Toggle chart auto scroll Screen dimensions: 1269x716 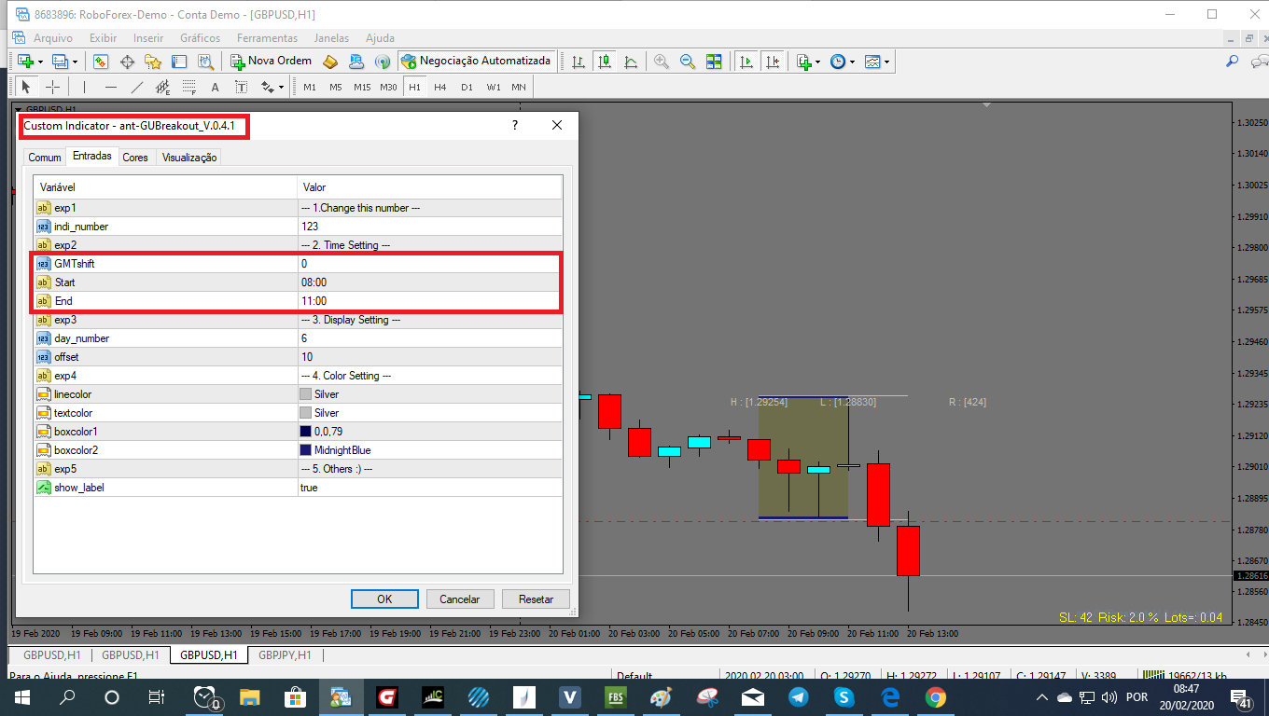point(746,62)
